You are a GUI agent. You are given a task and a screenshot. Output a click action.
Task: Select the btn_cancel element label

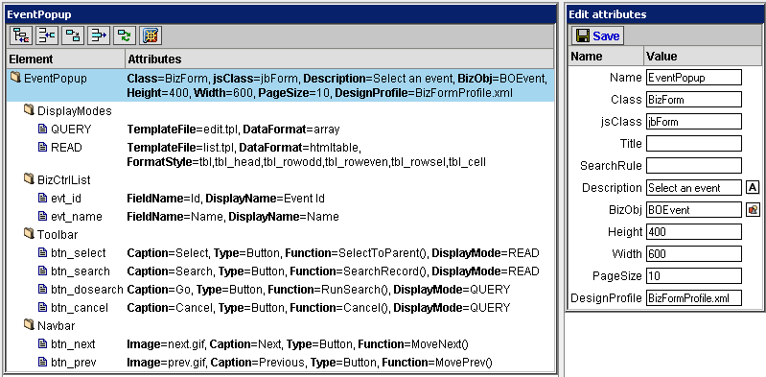click(80, 308)
